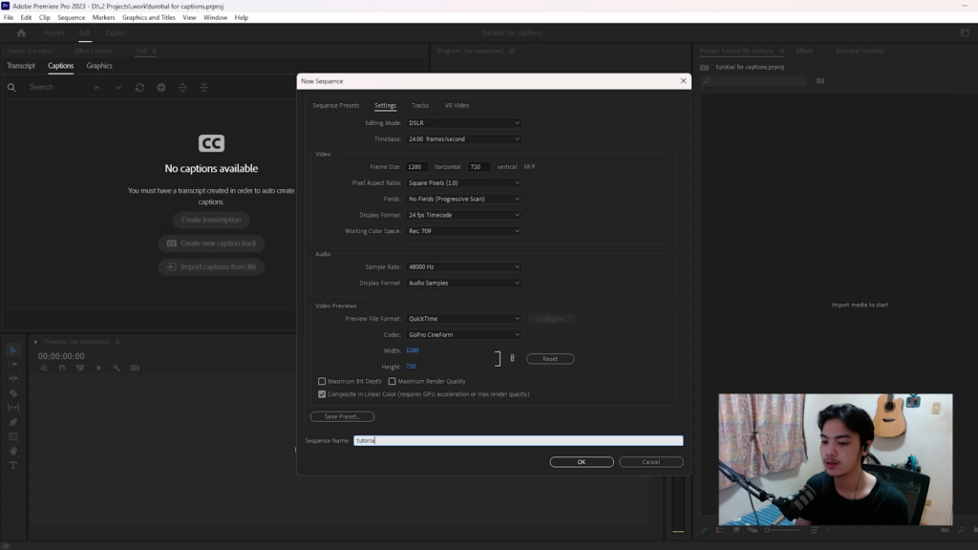Select the Track Select Forward tool
Screen dimensions: 978x550
(x=13, y=364)
